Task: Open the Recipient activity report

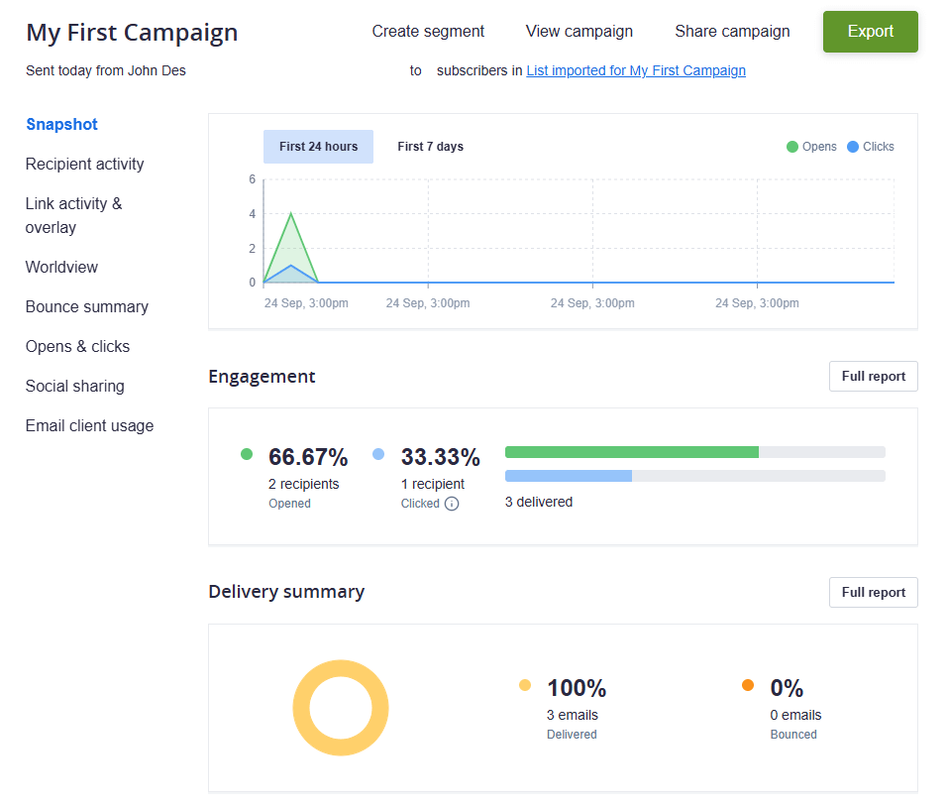Action: point(85,165)
